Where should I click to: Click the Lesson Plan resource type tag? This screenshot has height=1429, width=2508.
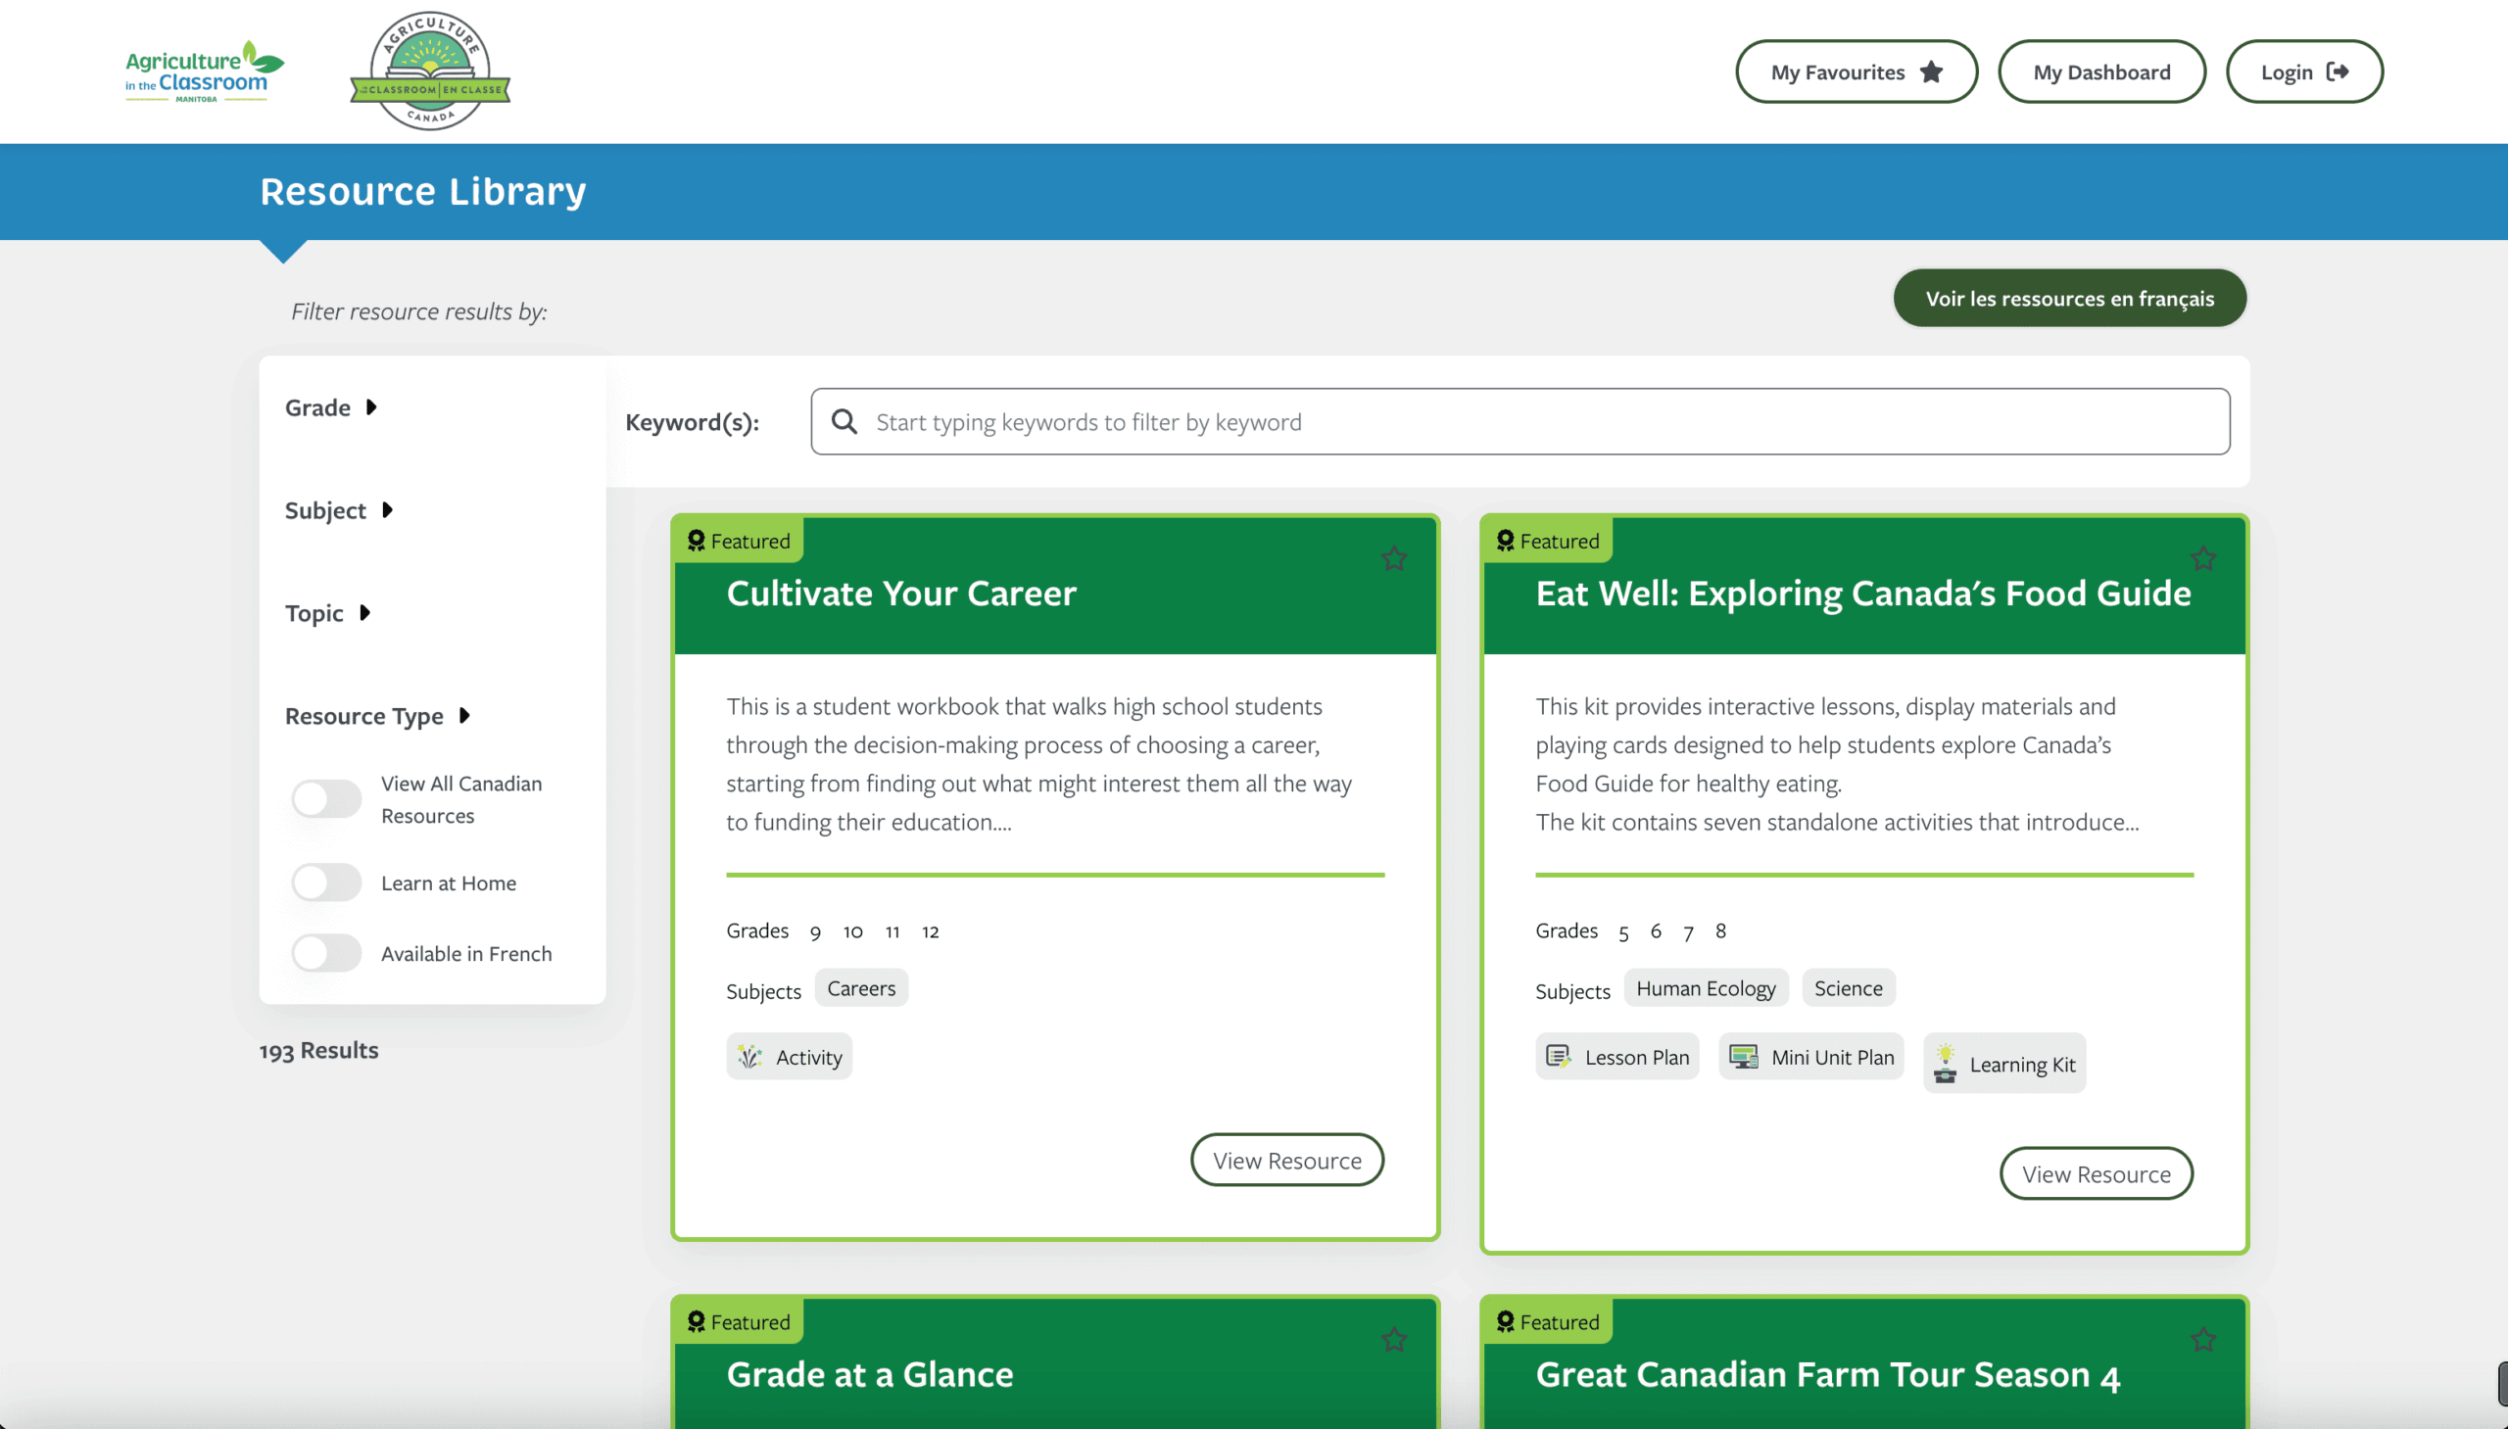click(x=1616, y=1057)
